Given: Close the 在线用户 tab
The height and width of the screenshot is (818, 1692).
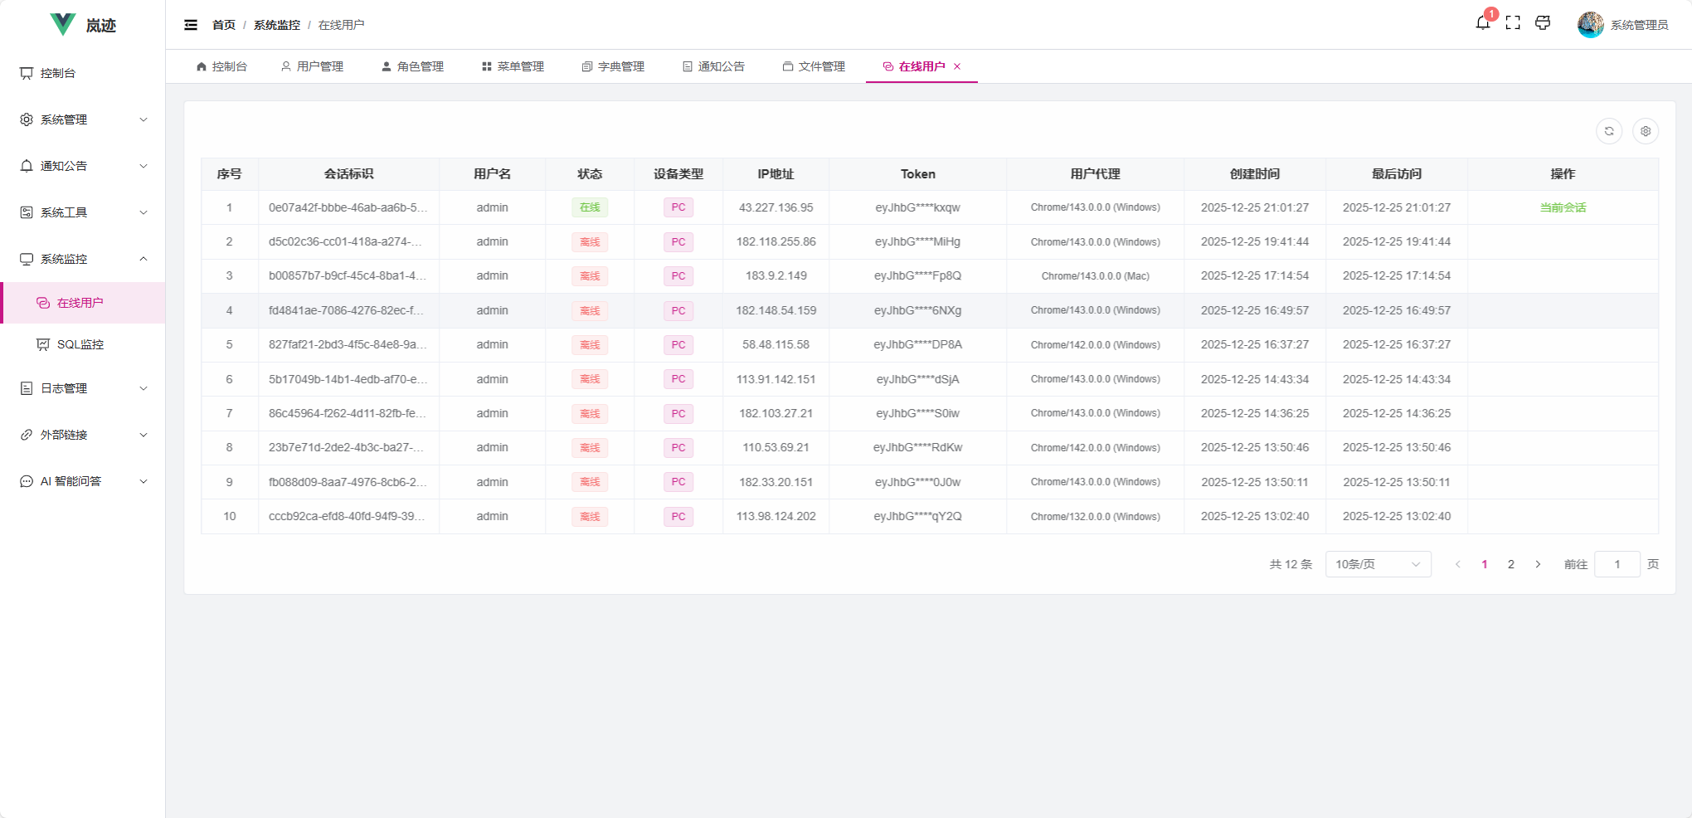Looking at the screenshot, I should click(959, 66).
